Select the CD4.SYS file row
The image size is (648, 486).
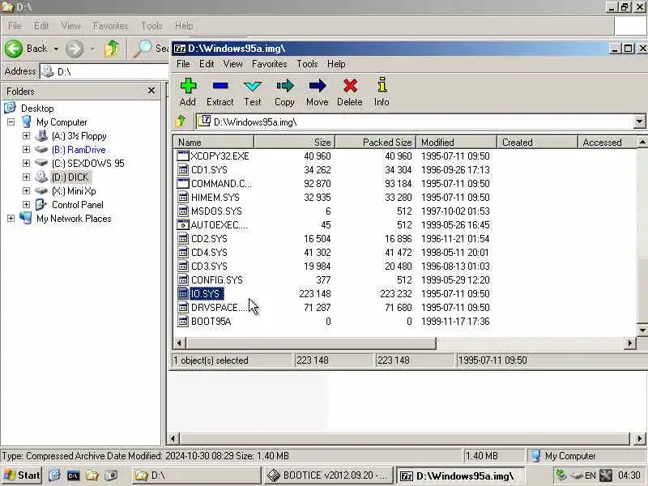pyautogui.click(x=333, y=253)
